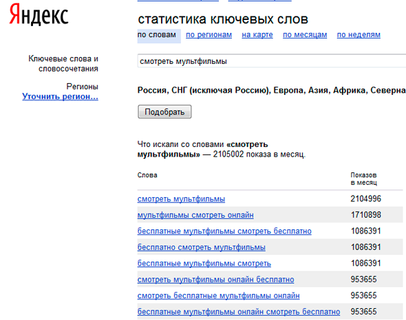Switch to 'по месяцам' statistics
This screenshot has width=406, height=320.
[x=305, y=34]
